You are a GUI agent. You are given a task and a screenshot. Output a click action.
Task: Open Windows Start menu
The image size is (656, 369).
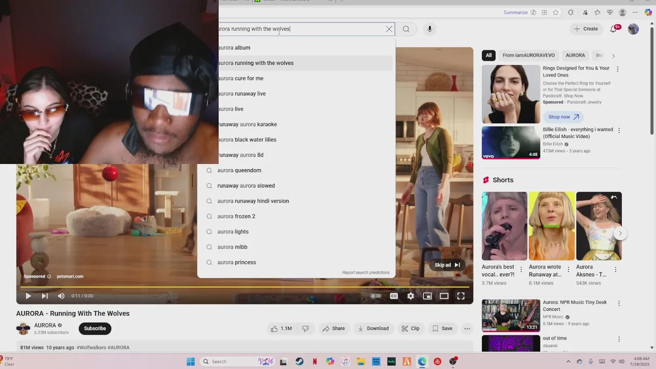[191, 361]
